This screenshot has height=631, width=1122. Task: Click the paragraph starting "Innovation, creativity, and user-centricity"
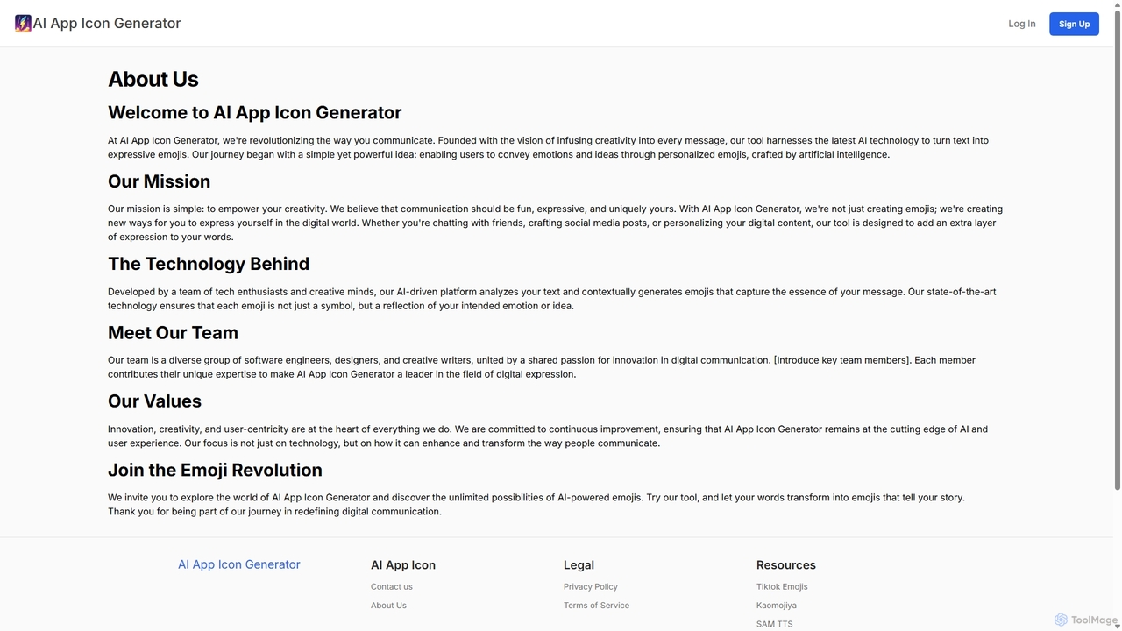click(x=548, y=436)
